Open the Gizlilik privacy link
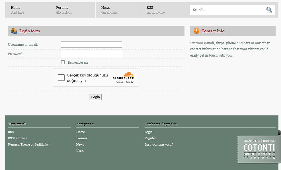The image size is (281, 170). point(119,82)
